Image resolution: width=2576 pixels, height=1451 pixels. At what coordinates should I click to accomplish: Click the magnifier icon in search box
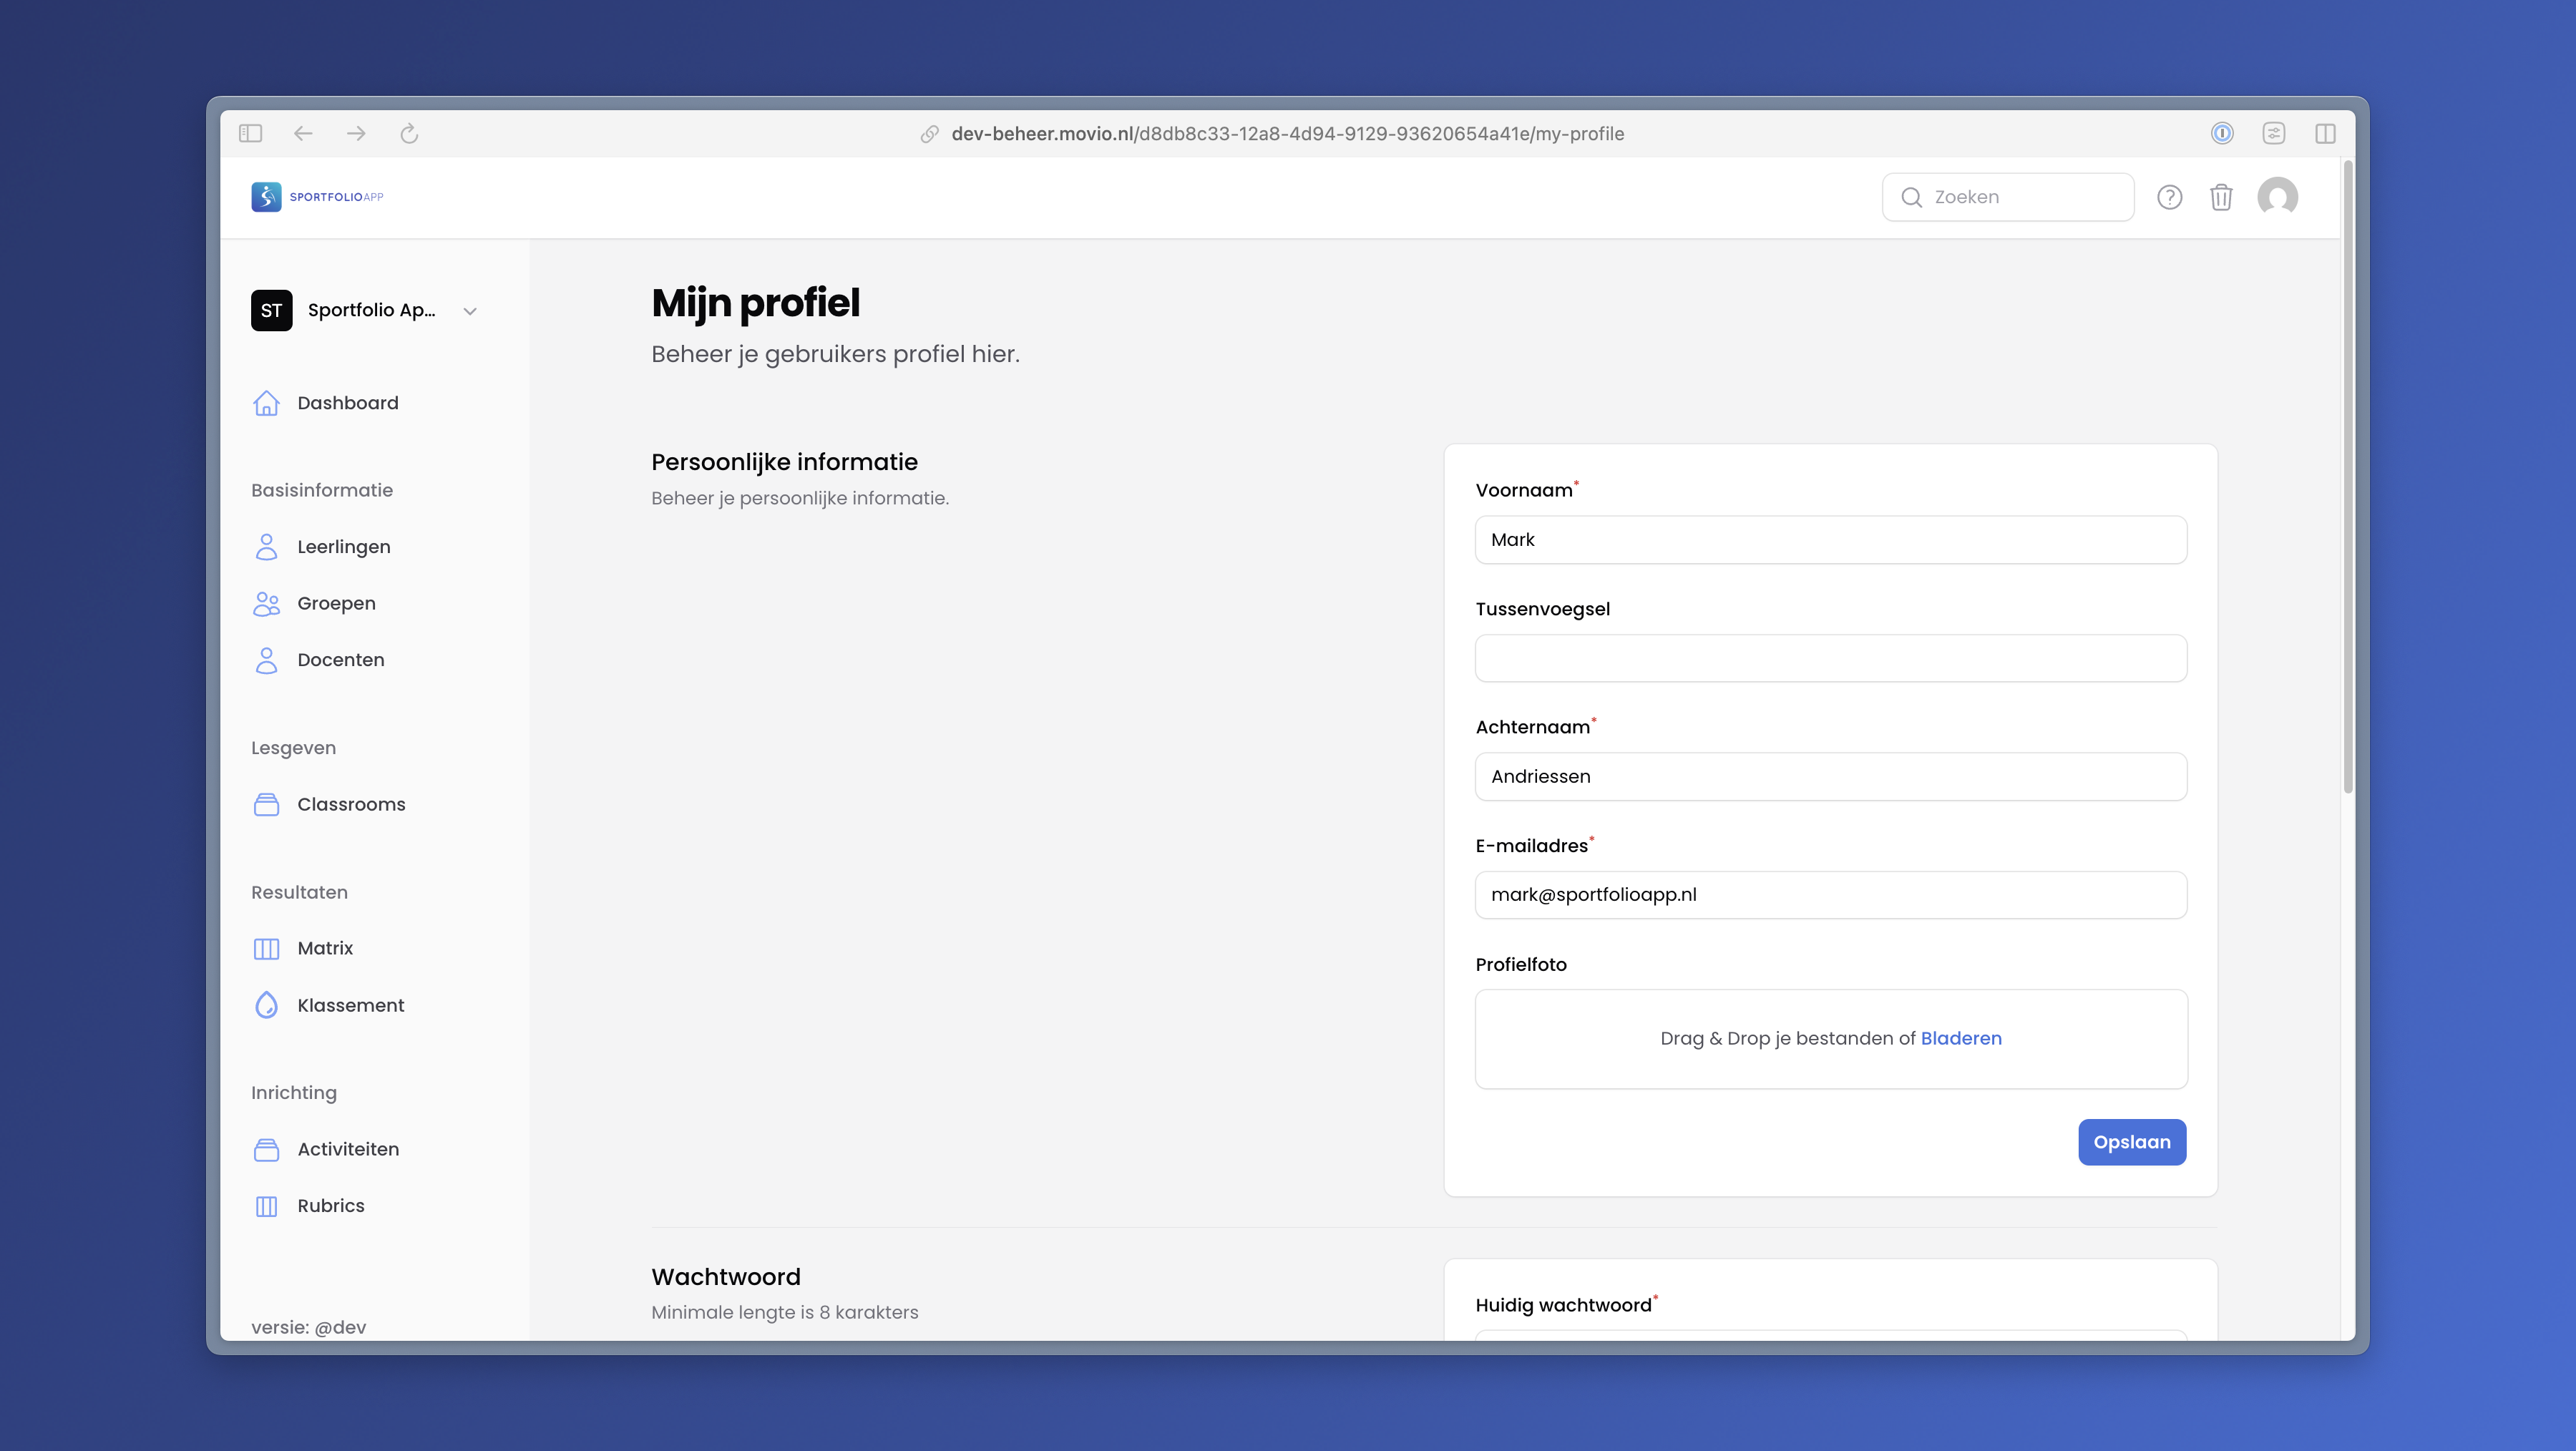1911,197
